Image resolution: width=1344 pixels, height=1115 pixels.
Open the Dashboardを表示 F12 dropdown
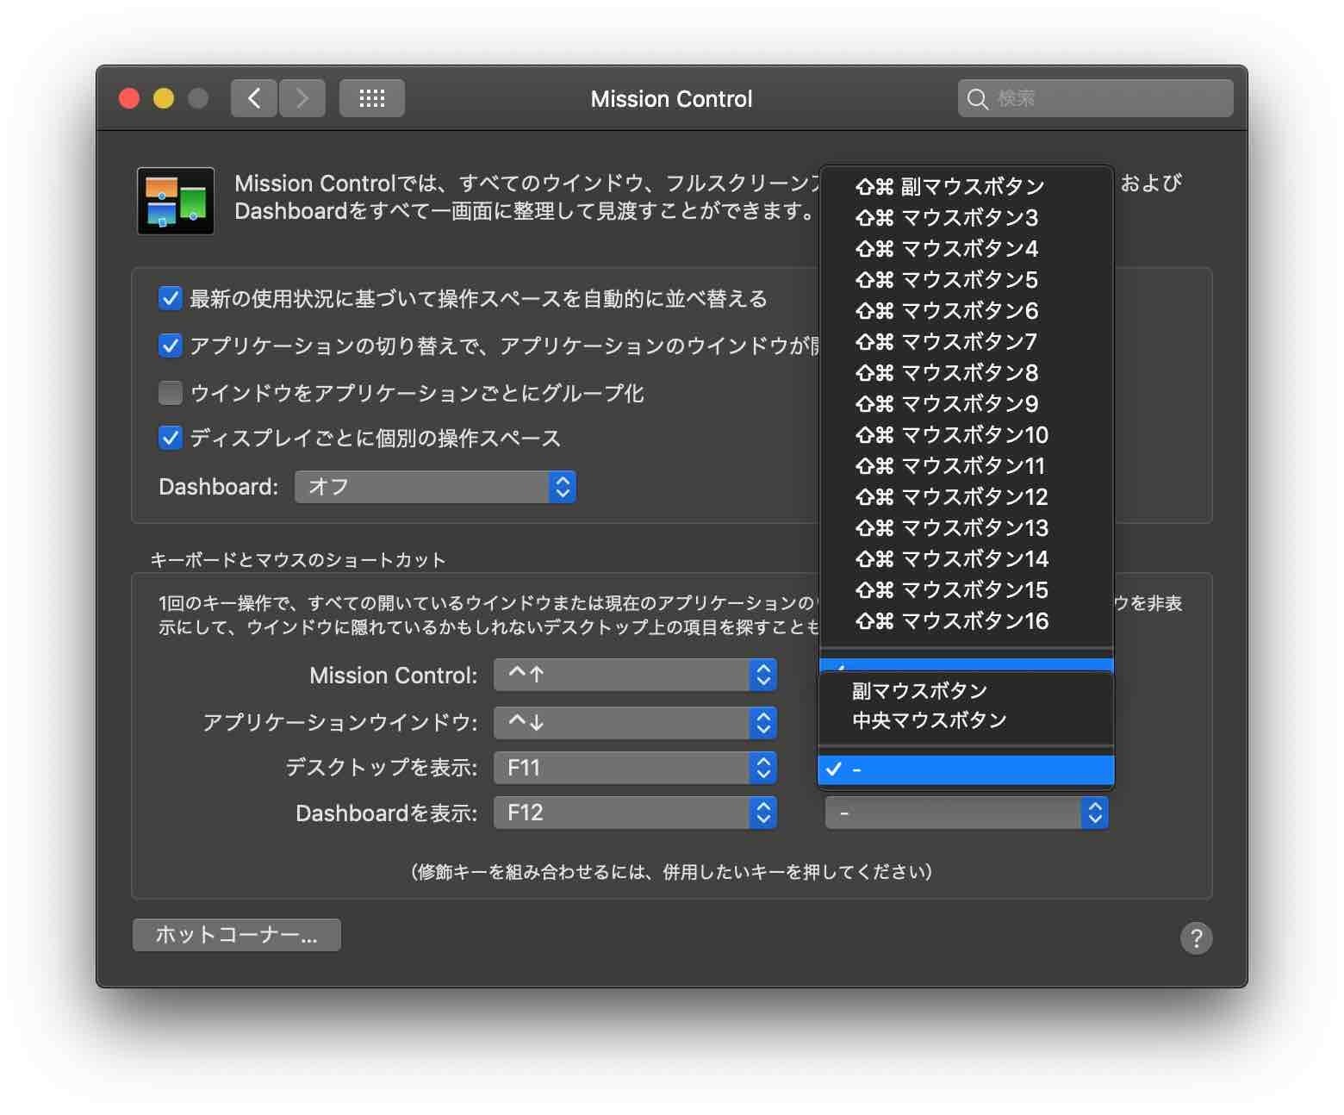click(x=635, y=813)
